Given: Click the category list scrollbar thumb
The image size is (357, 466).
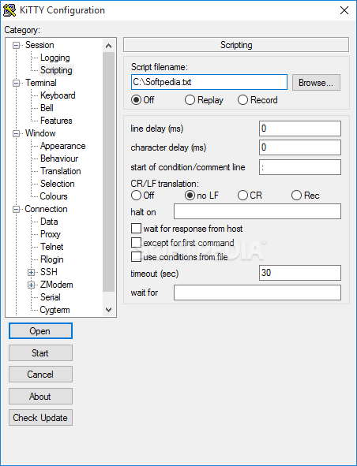Looking at the screenshot, I should point(109,172).
